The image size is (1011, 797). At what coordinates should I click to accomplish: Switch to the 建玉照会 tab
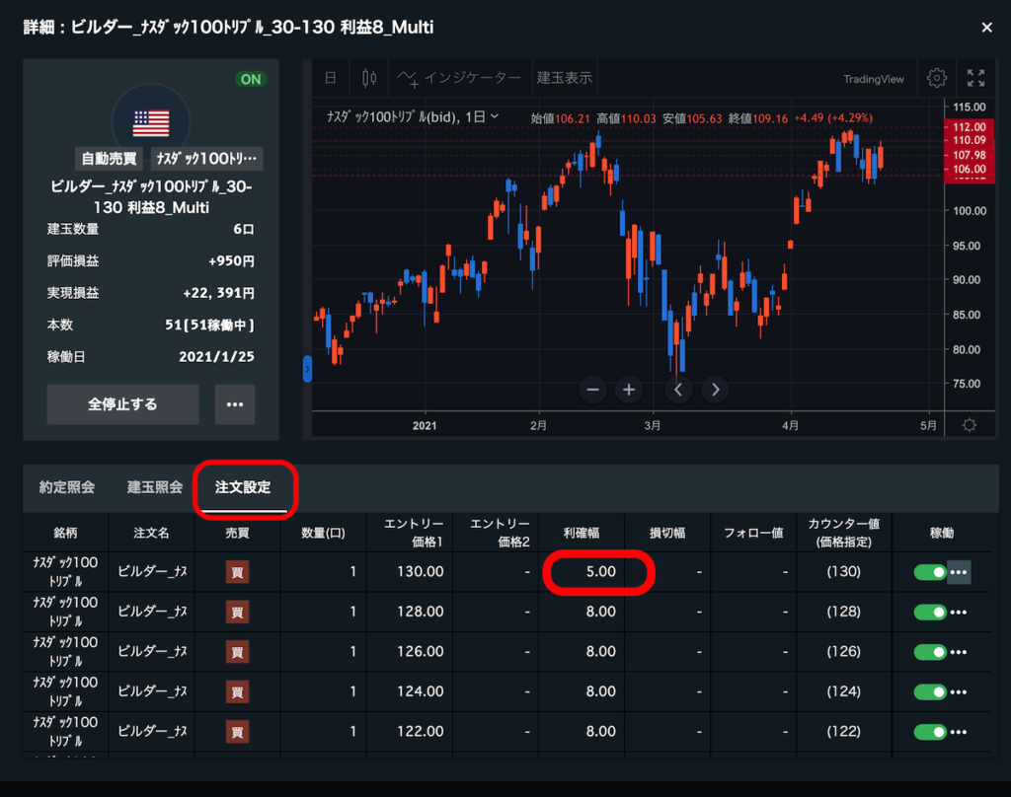(x=155, y=487)
